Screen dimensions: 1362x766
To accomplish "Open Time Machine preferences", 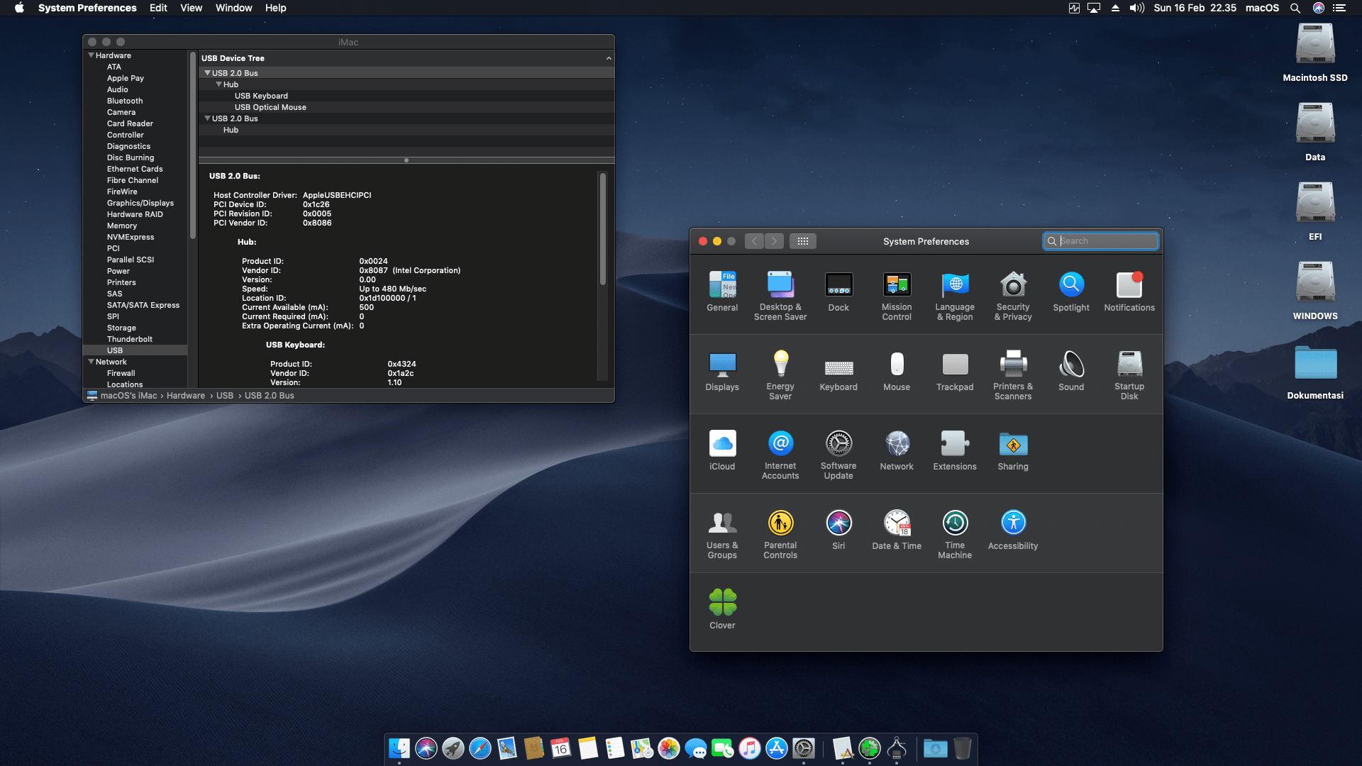I will 955,534.
